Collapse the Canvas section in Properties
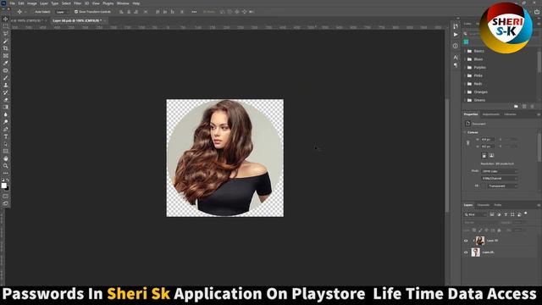 (x=465, y=132)
